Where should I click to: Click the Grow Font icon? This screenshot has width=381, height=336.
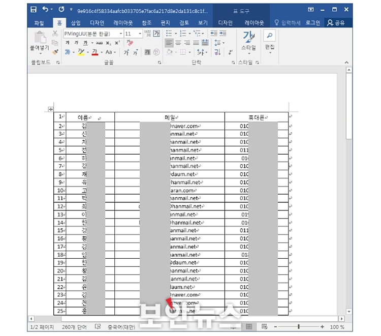coord(126,52)
